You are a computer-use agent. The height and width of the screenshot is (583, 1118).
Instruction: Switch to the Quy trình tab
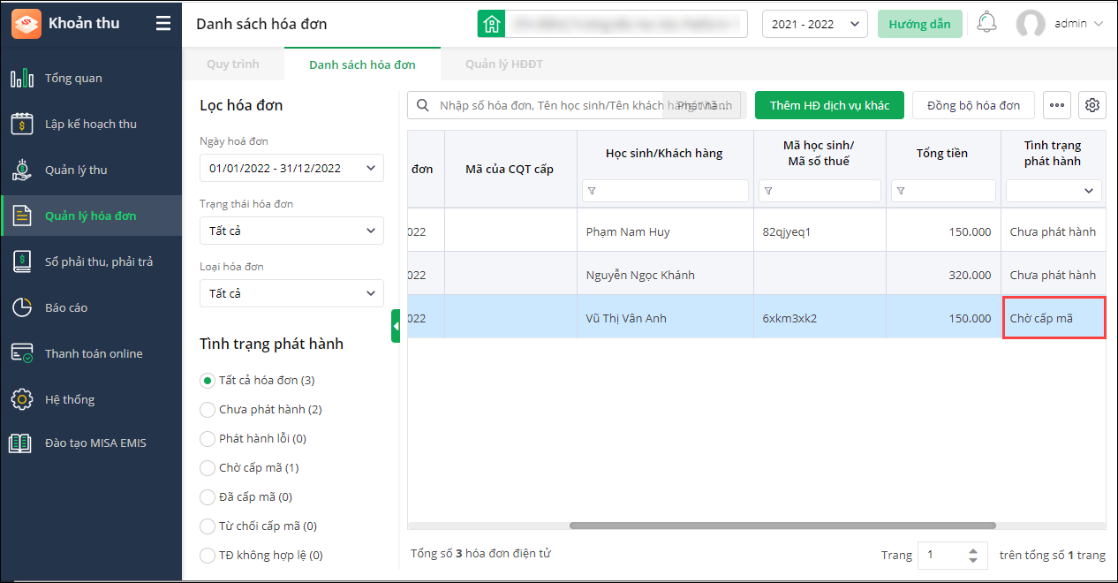[x=233, y=64]
